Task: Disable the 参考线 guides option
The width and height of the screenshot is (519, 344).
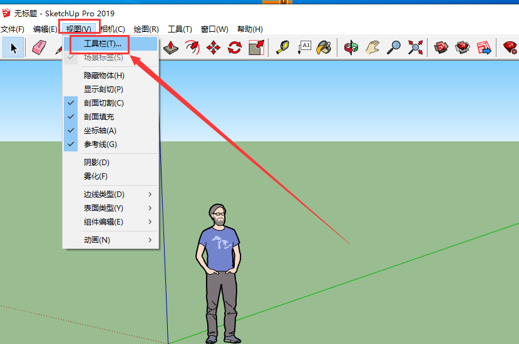Action: [x=100, y=144]
